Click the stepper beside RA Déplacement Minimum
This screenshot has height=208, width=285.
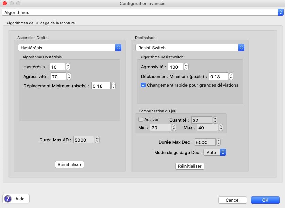pos(113,86)
